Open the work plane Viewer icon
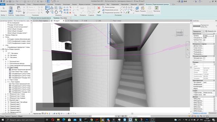Image resolution: width=217 pixels, height=122 pixels. coord(157,8)
